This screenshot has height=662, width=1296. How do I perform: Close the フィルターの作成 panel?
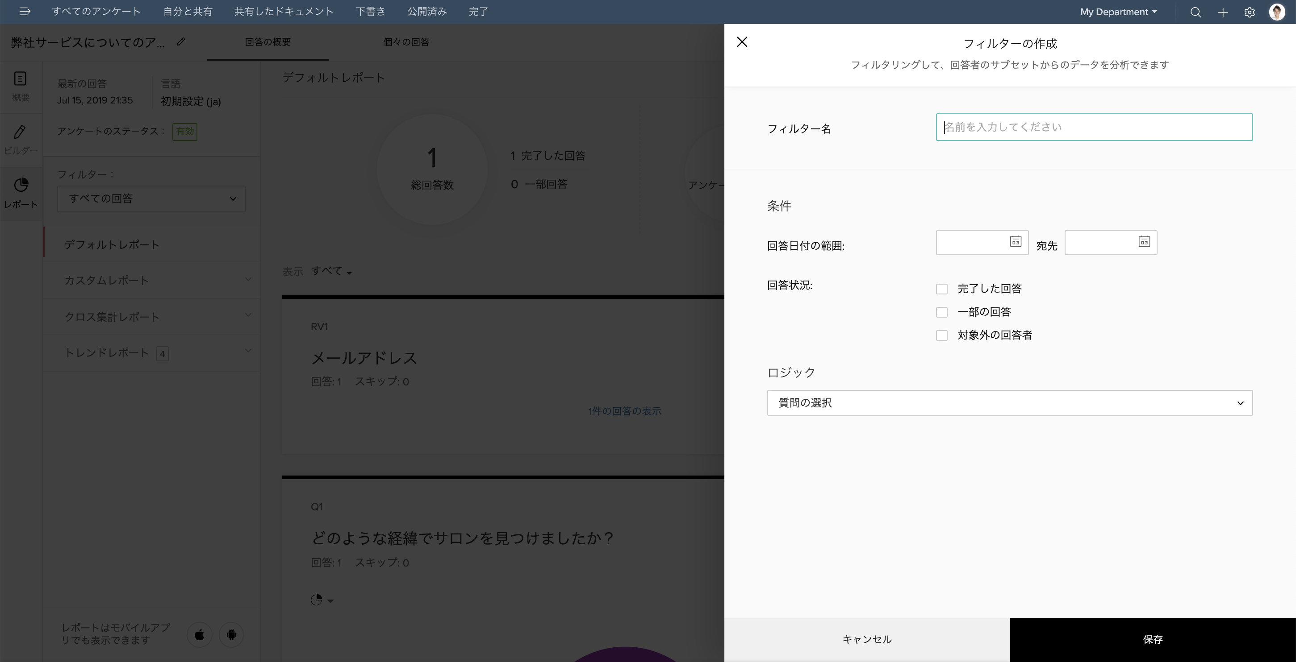pos(742,42)
